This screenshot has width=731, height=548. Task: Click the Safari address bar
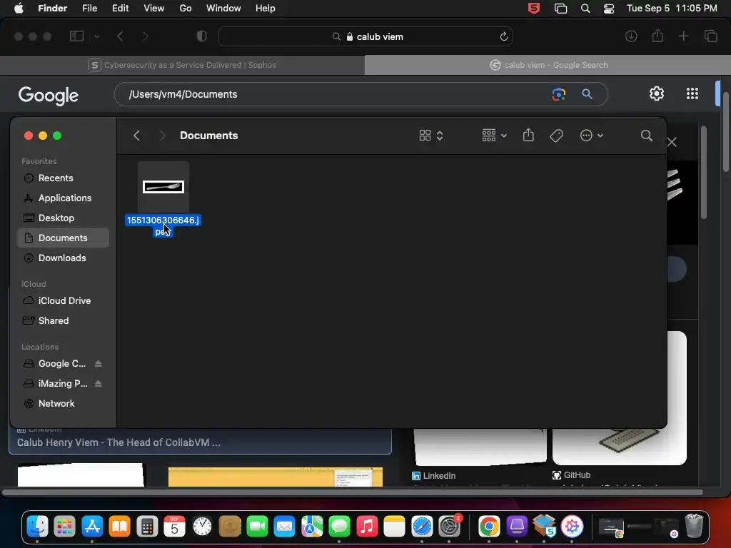coord(365,36)
